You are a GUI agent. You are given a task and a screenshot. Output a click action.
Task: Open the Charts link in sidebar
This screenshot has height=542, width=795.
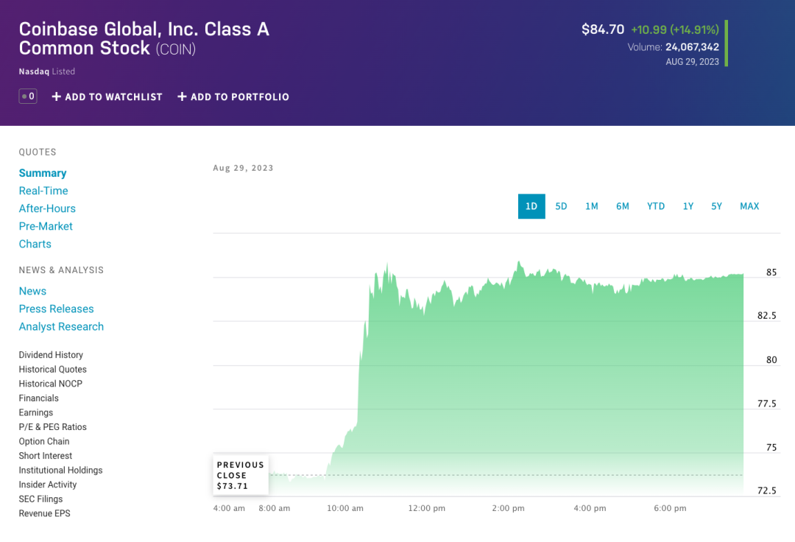(x=35, y=244)
